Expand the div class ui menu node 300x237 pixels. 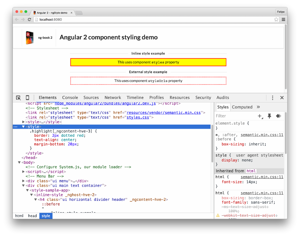point(23,181)
